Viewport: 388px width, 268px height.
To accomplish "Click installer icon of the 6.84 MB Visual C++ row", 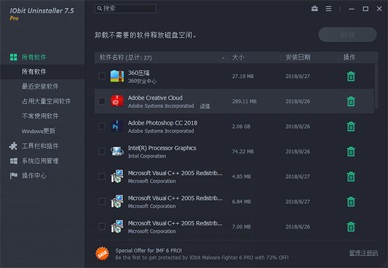I will point(117,201).
